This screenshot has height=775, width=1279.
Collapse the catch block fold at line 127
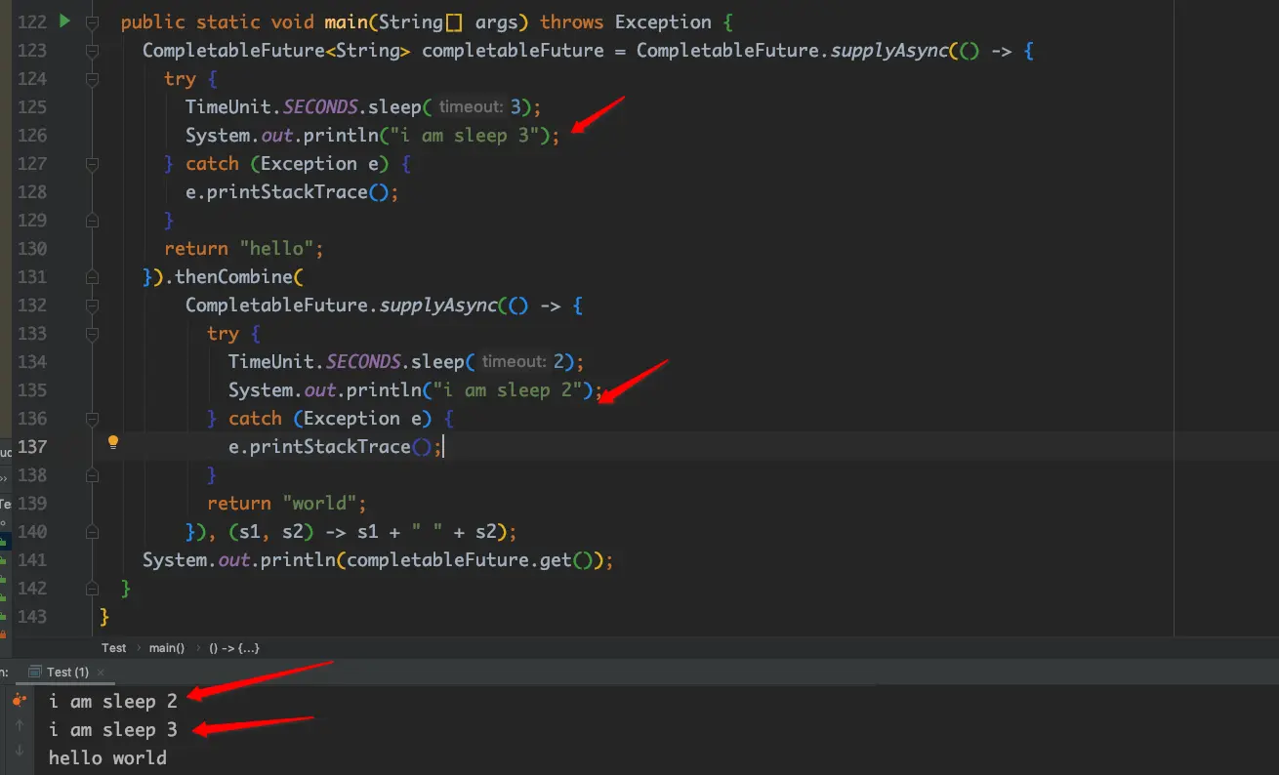click(92, 163)
